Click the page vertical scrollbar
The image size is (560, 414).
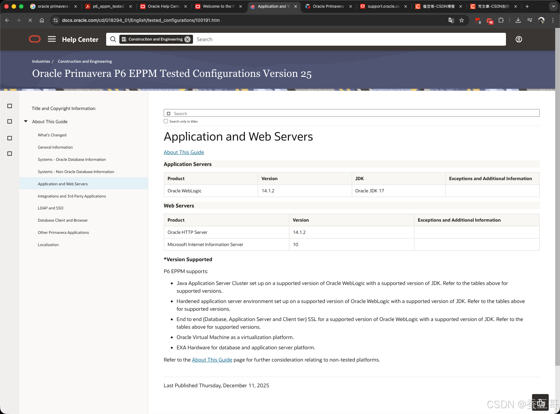pos(557,197)
